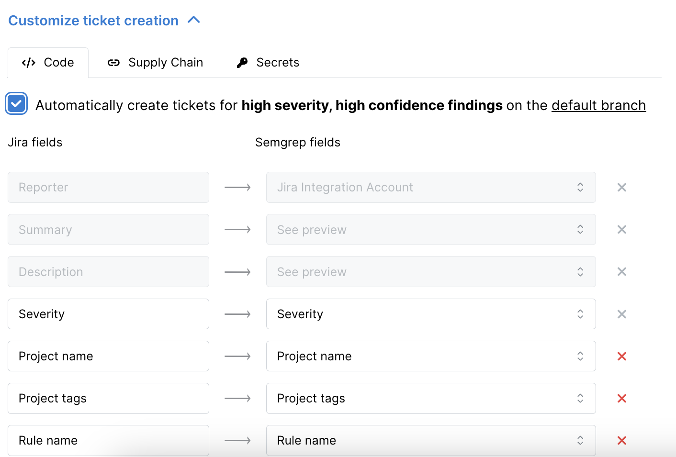Remove the Description field mapping
The image size is (676, 457).
pyautogui.click(x=621, y=271)
